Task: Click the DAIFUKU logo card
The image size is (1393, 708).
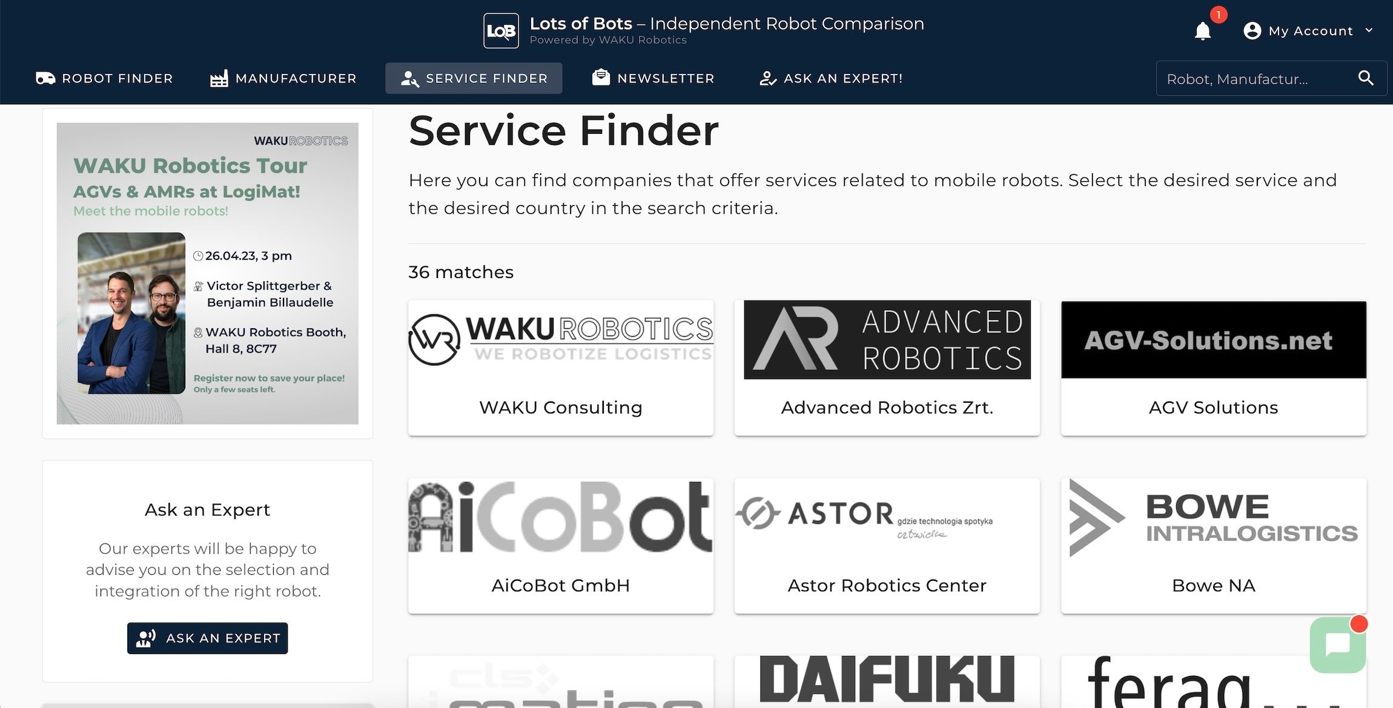Action: tap(887, 682)
